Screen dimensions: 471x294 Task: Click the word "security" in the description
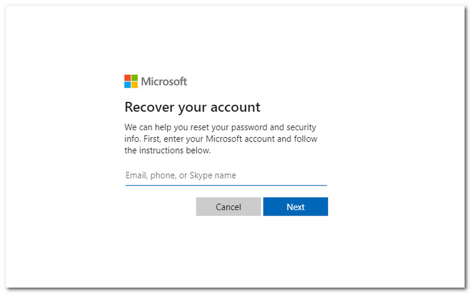click(x=301, y=127)
